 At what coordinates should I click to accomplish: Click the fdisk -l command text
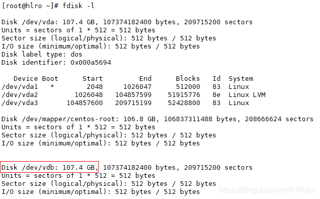click(79, 6)
